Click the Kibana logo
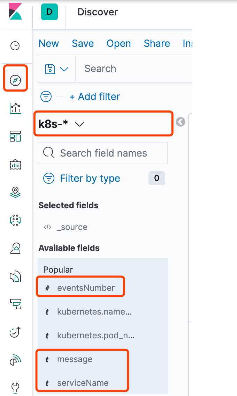Viewport: 237px width, 396px height. point(15,12)
